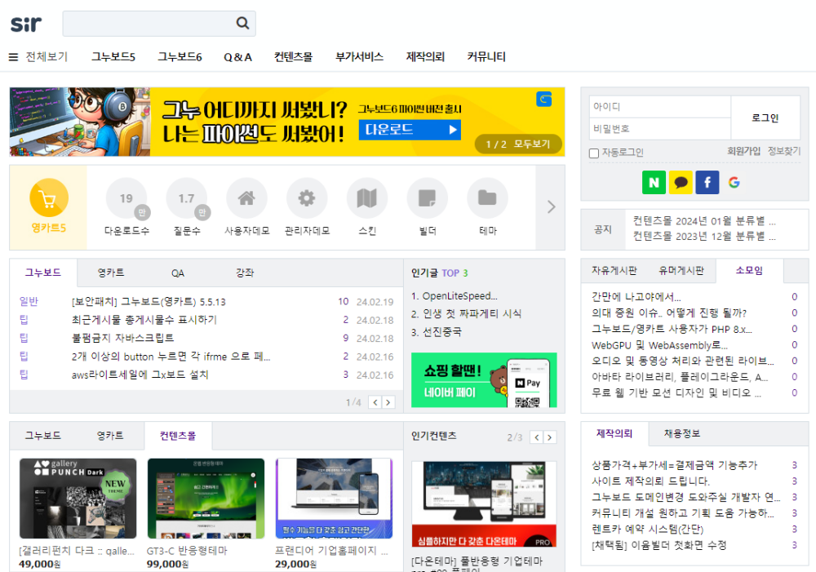Click the 정보찾기 link
This screenshot has width=816, height=572.
click(x=784, y=151)
